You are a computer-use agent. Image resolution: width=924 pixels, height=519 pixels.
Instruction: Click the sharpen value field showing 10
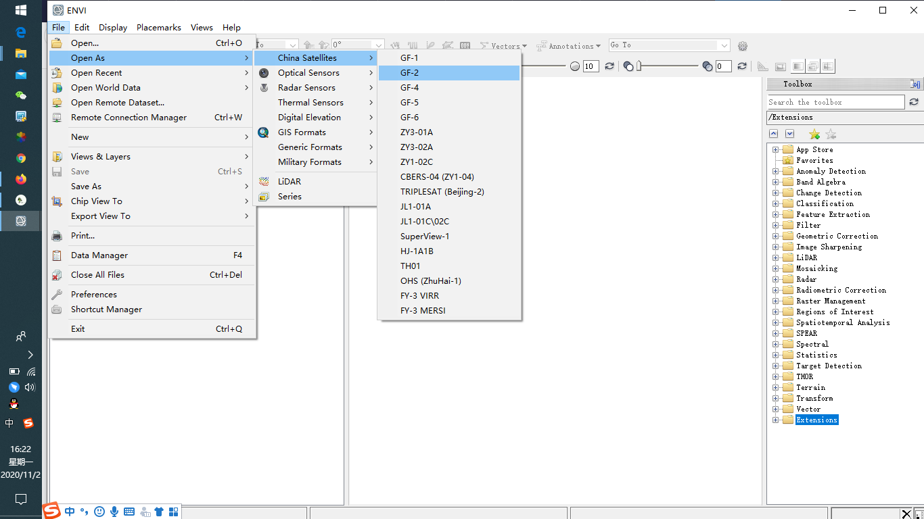[x=591, y=66]
